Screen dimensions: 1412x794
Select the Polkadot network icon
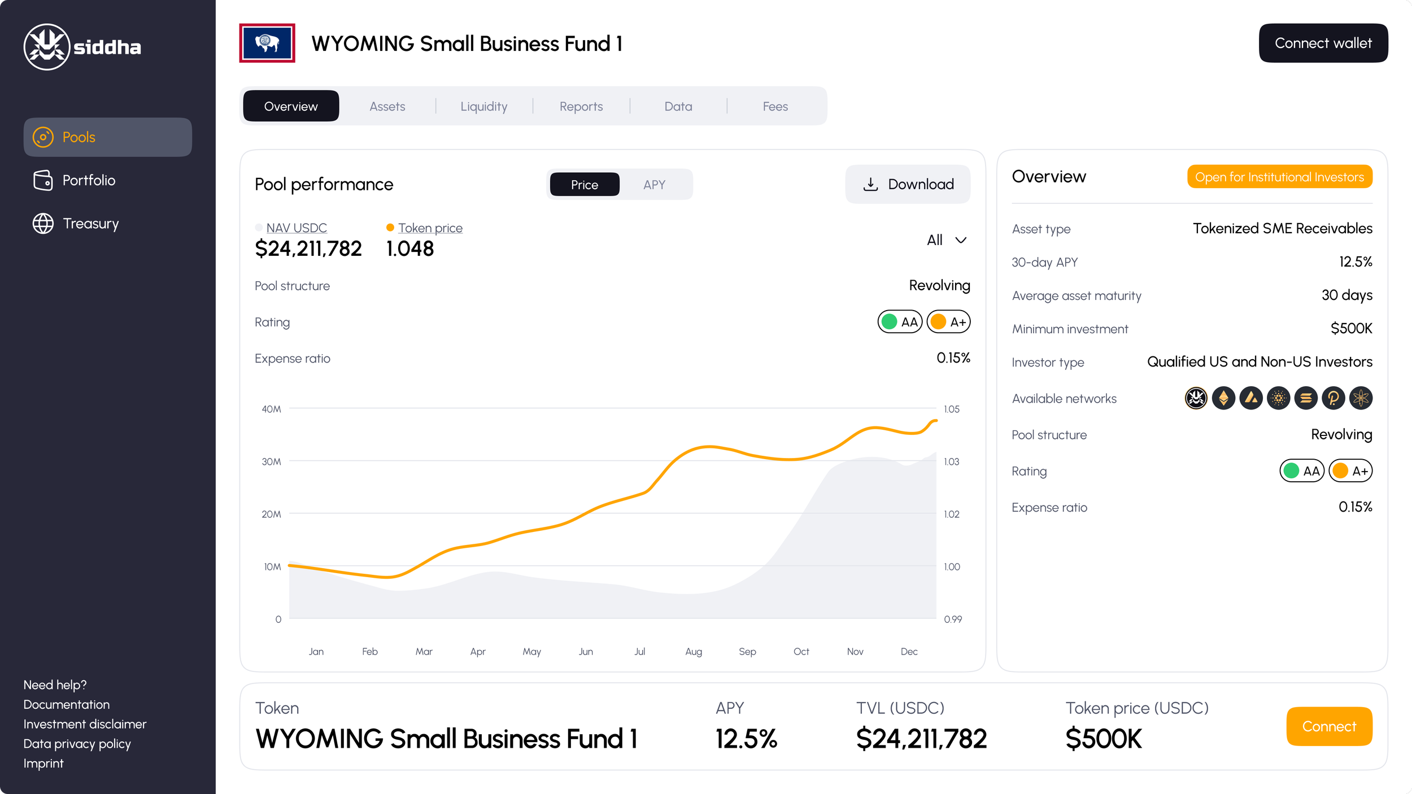(x=1333, y=398)
